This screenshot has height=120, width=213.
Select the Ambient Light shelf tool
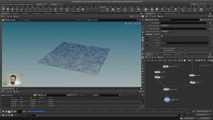coord(176,10)
